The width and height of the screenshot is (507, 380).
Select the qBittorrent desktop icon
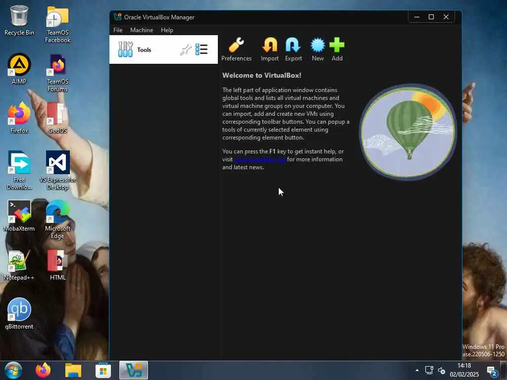19,314
